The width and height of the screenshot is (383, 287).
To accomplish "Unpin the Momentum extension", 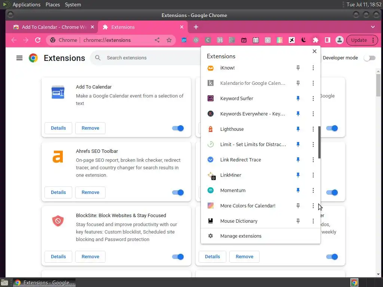I will coord(298,190).
